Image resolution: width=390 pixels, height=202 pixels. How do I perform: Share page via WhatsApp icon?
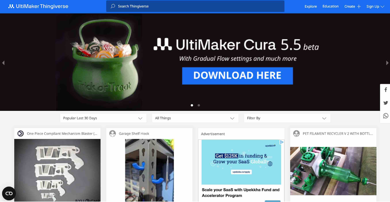coord(385,116)
